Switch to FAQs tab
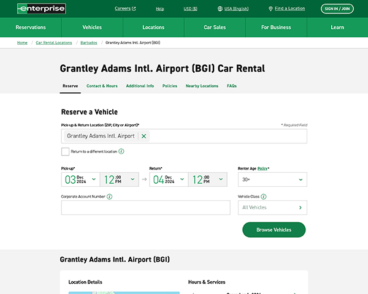 click(232, 86)
